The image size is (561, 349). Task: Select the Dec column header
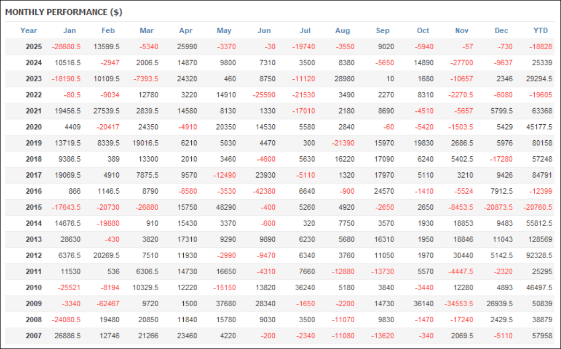point(502,31)
